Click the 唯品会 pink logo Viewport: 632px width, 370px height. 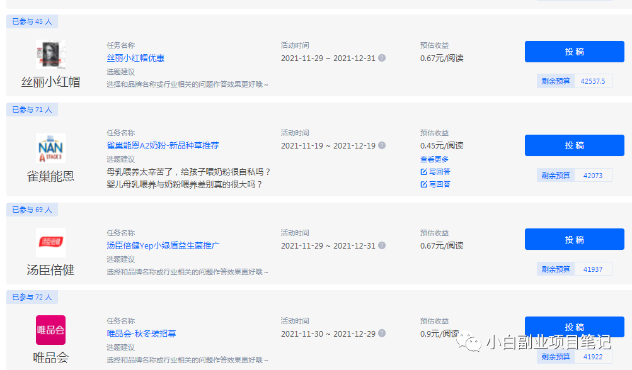[x=50, y=330]
